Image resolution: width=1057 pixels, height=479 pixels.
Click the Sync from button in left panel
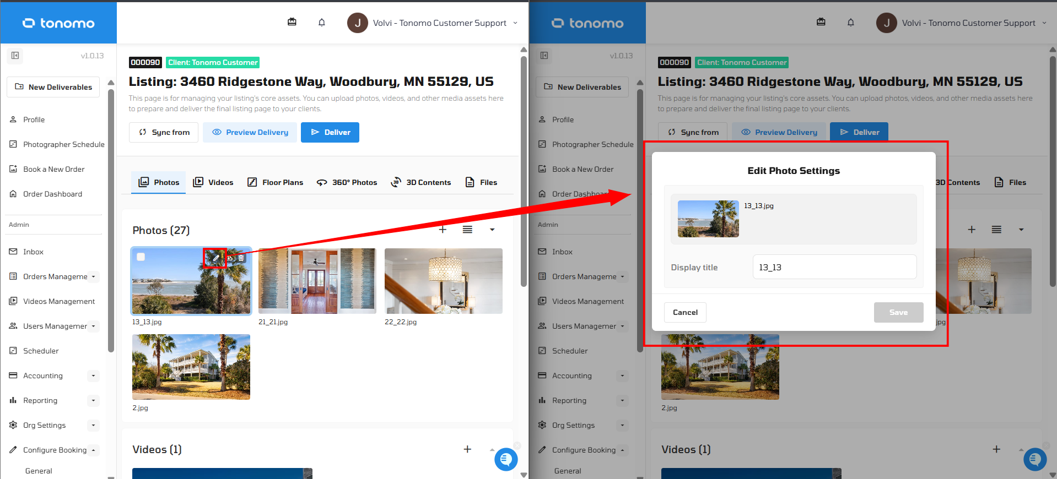[x=164, y=132]
